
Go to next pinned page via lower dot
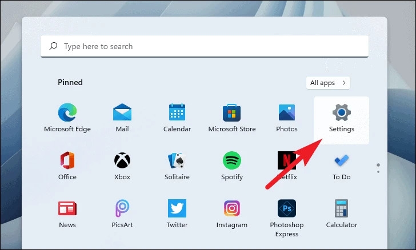point(378,172)
